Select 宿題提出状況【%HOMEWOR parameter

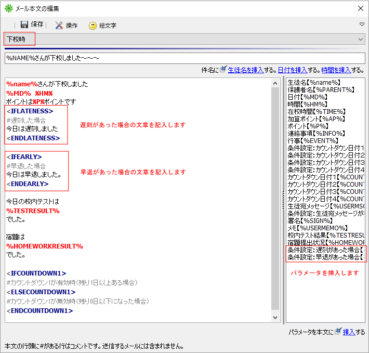point(326,243)
